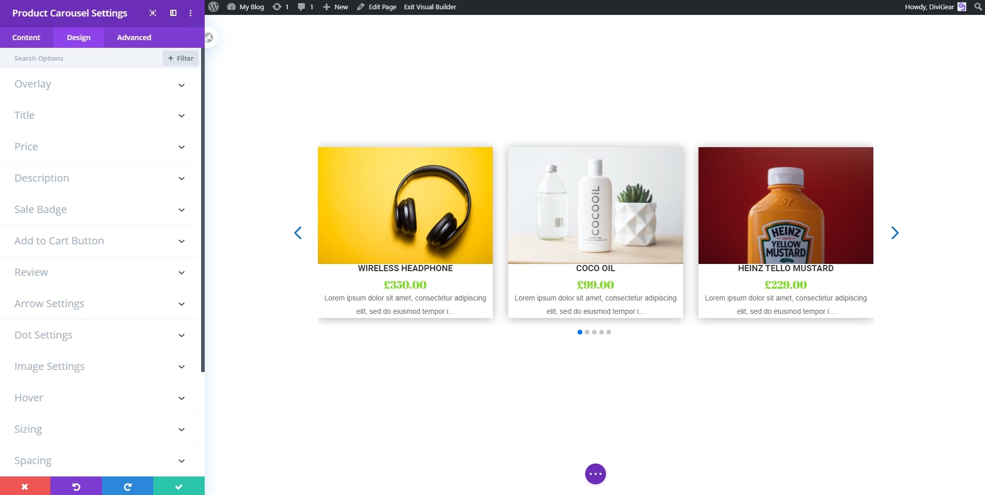
Task: Expand the Title settings group
Action: point(100,115)
